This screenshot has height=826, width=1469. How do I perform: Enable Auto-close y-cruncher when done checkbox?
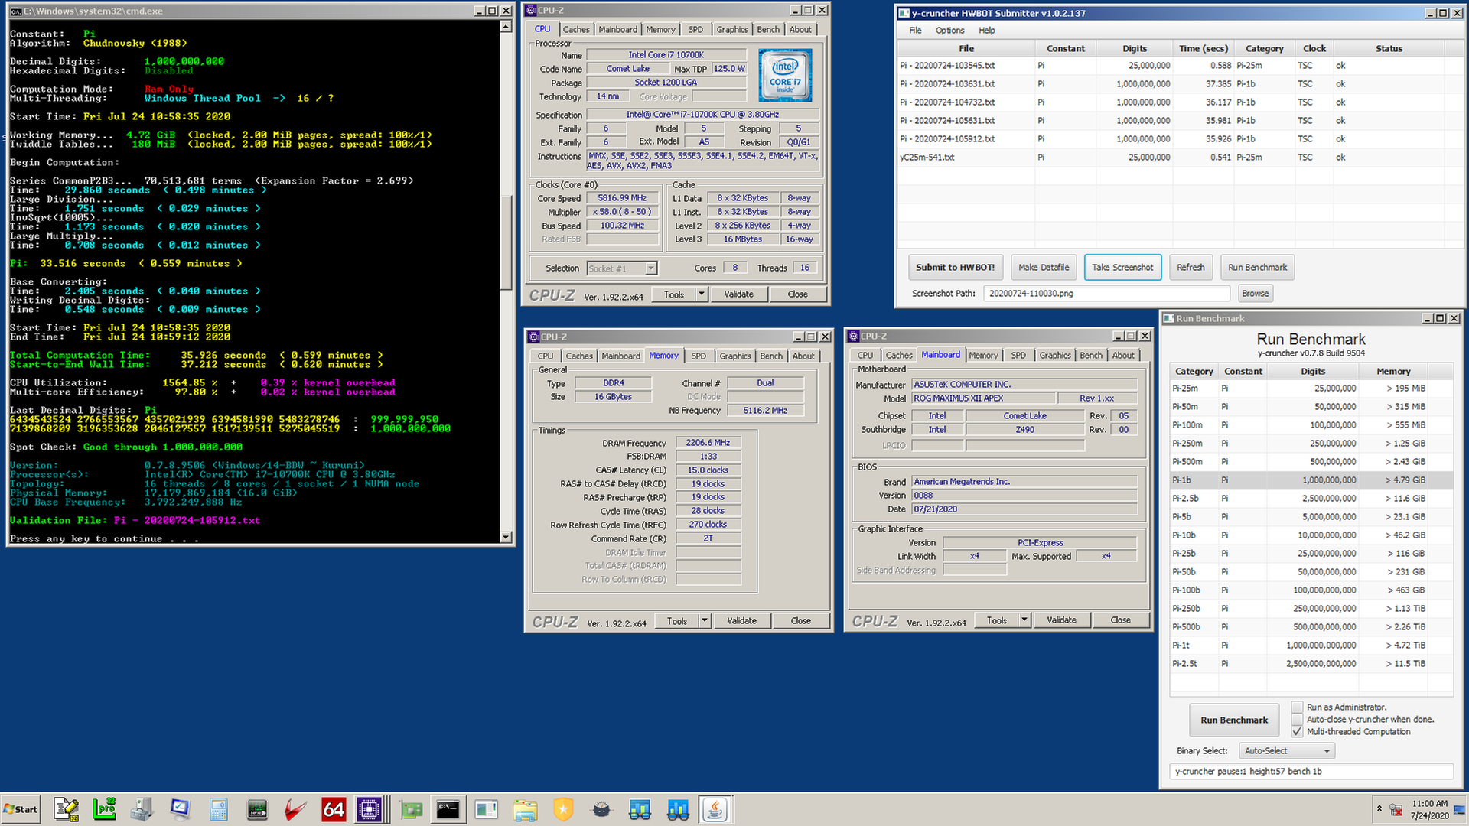pos(1297,719)
